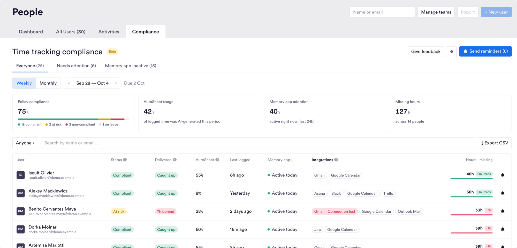This screenshot has height=248, width=517.
Task: Click Give feedback button
Action: (426, 52)
